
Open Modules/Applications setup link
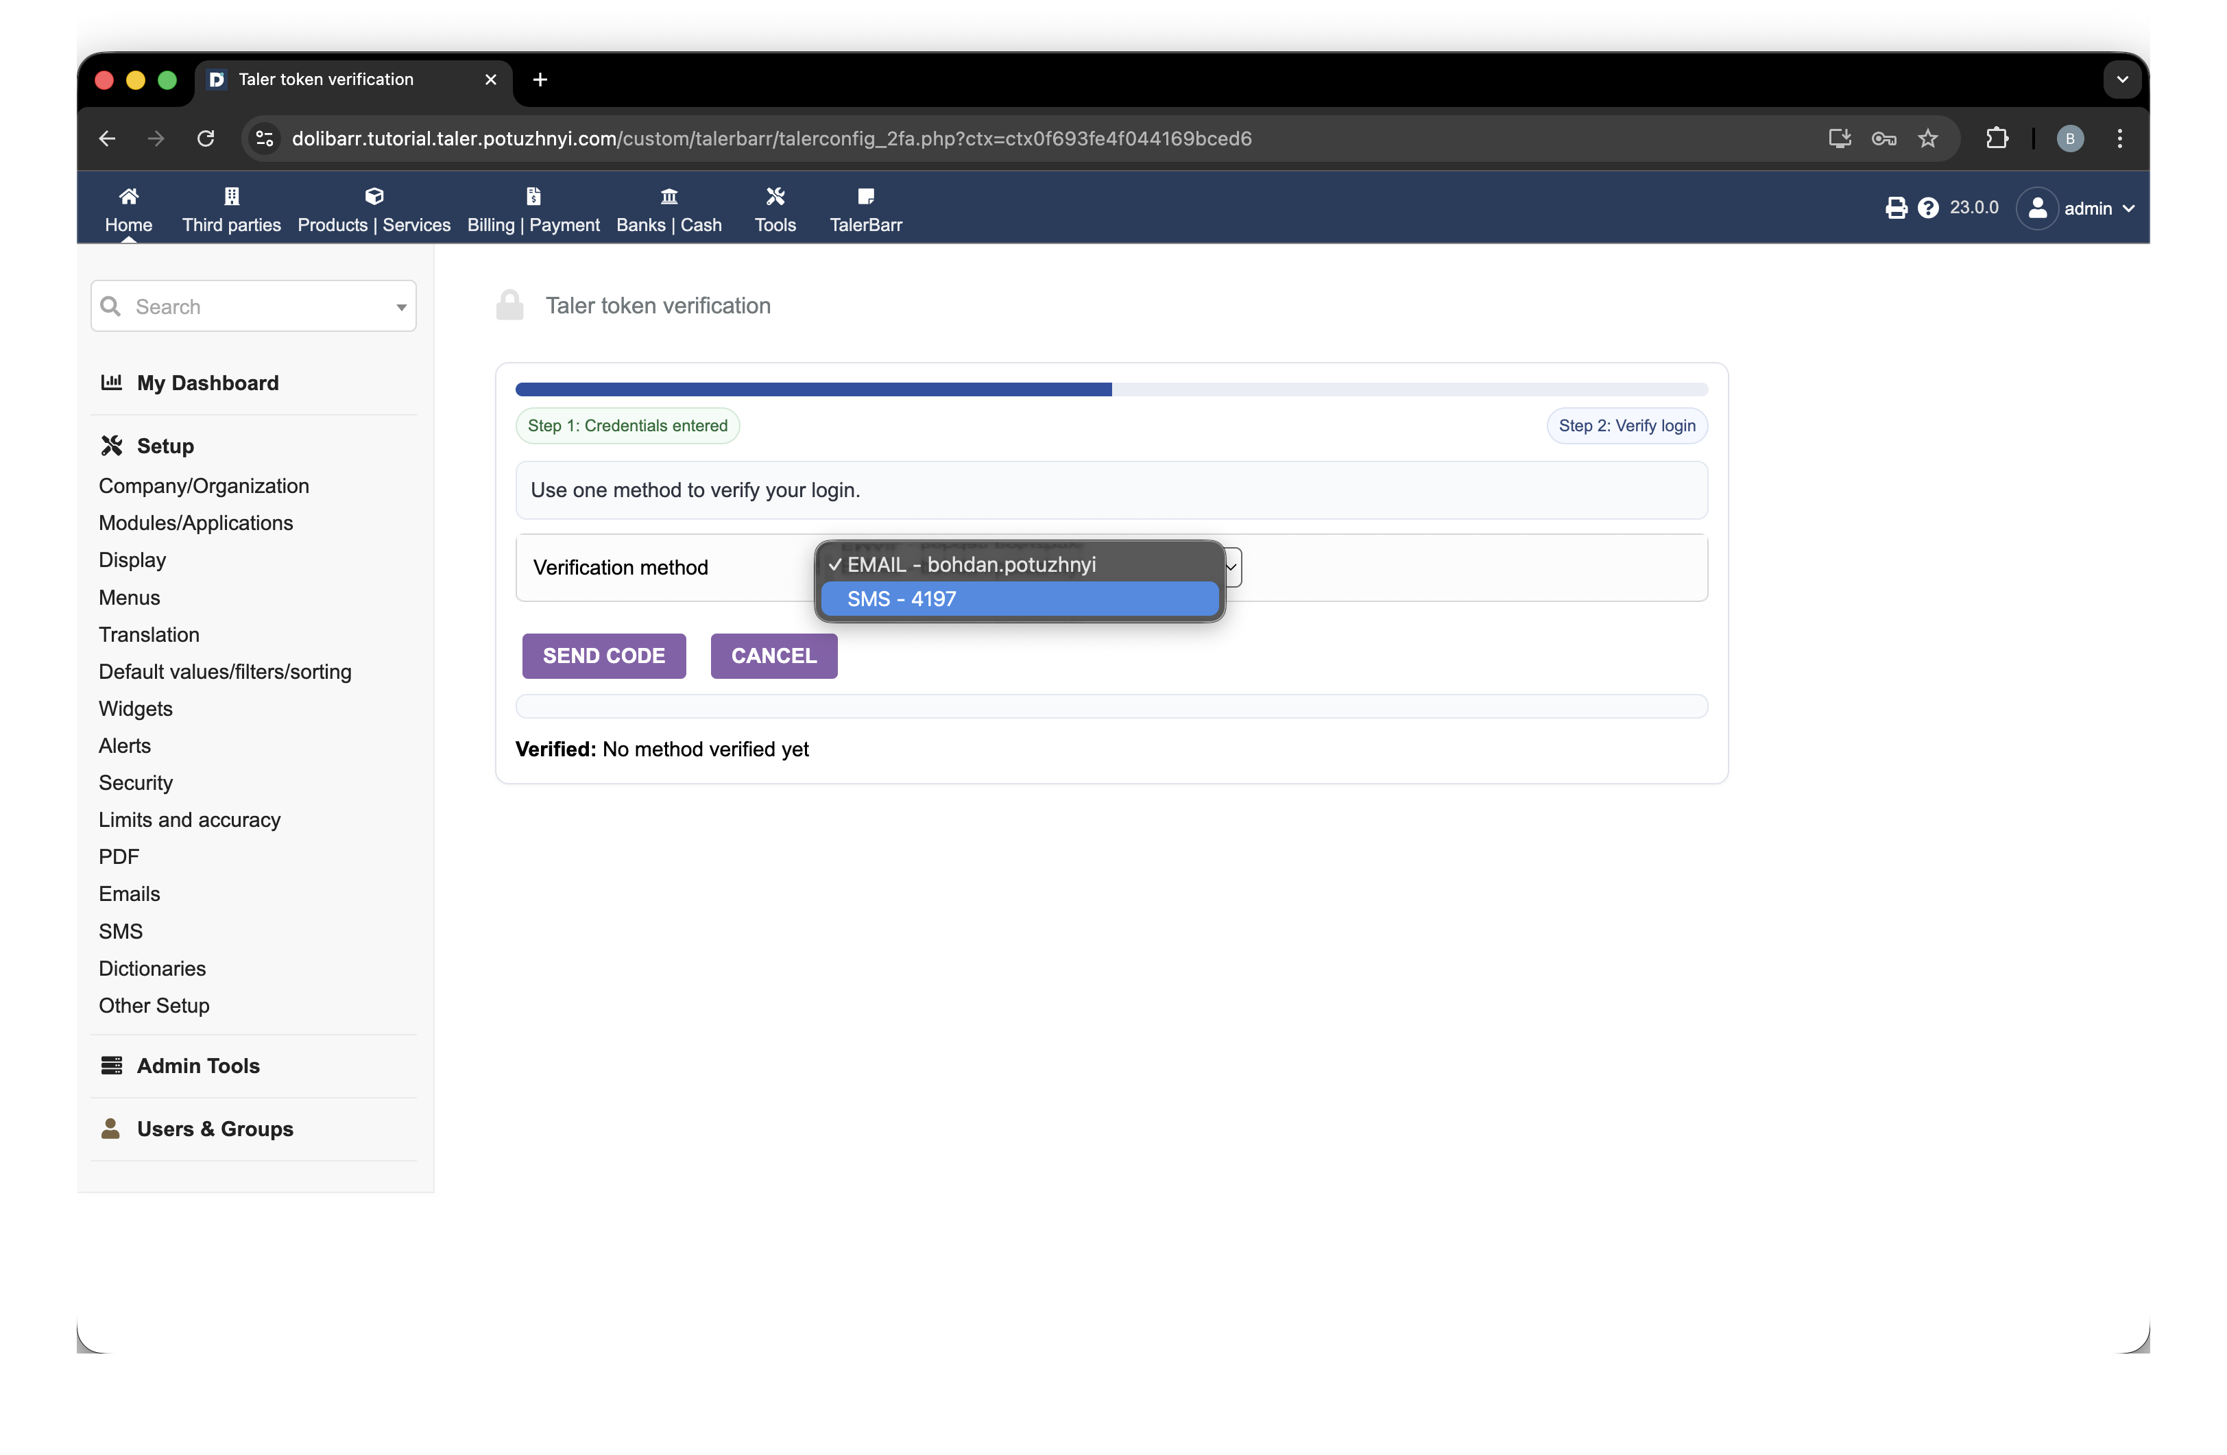195,523
